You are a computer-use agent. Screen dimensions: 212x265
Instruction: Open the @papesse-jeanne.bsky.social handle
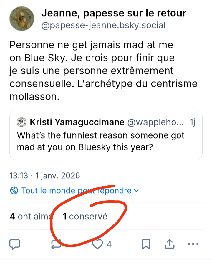pos(103,25)
